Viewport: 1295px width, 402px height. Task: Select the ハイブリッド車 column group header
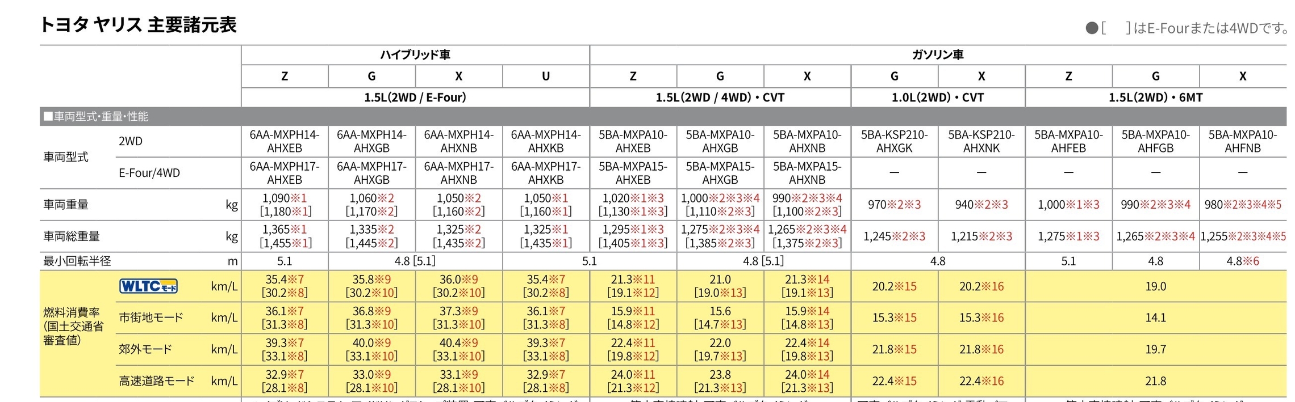point(415,55)
